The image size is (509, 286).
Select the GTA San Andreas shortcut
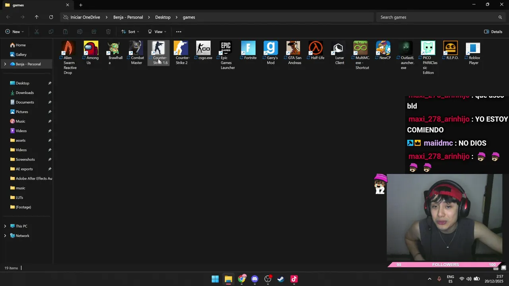pos(293,53)
